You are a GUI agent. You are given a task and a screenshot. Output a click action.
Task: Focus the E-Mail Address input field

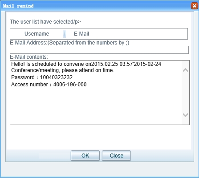(x=99, y=50)
